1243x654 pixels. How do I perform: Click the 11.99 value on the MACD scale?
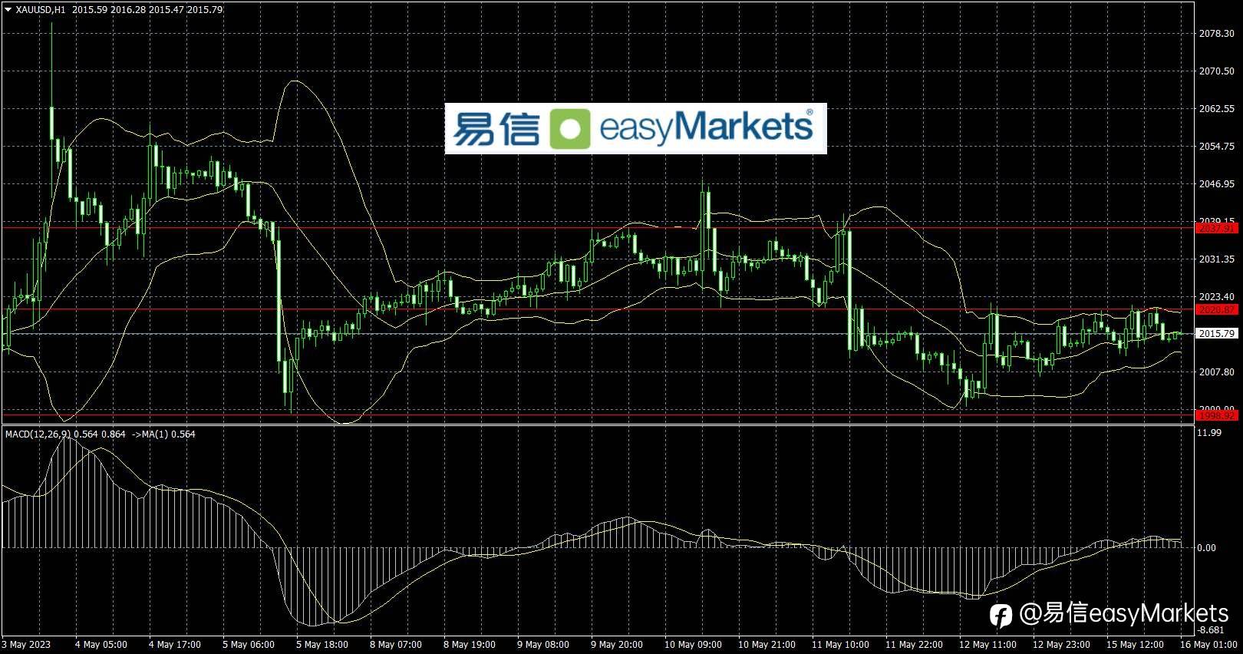point(1209,433)
